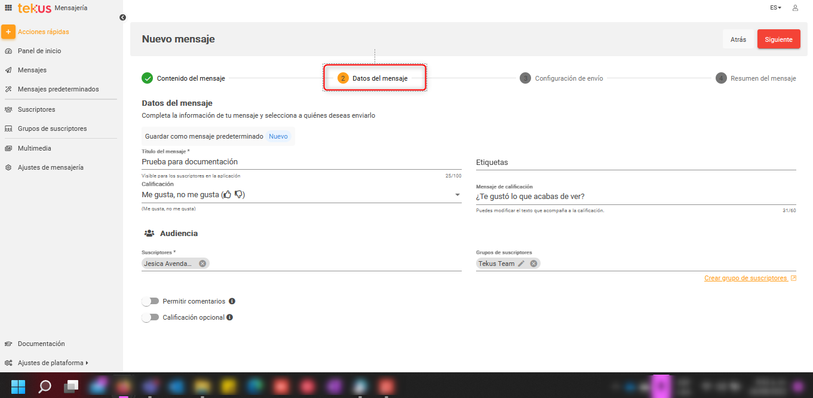Open the Calificación dropdown
Viewport: 813px width, 398px height.
(458, 195)
